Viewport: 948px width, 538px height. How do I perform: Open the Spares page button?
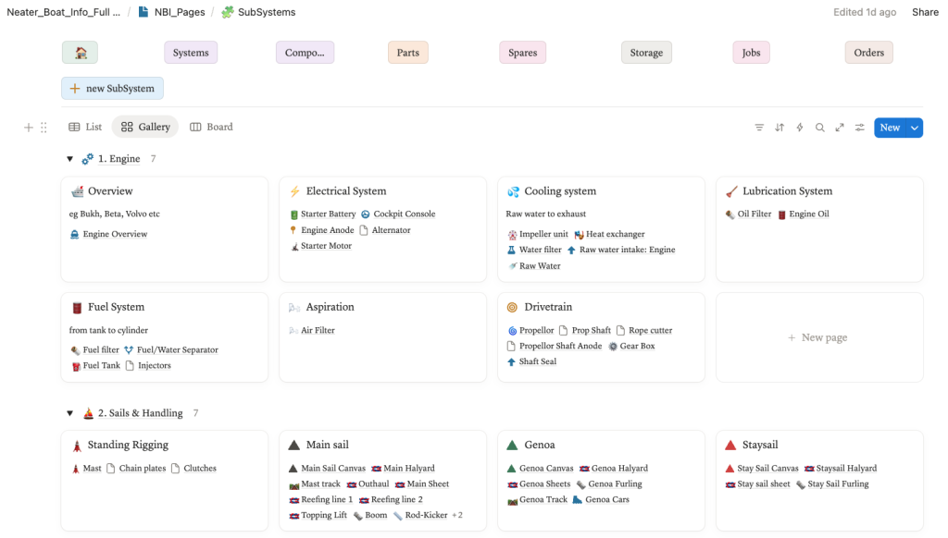point(522,53)
